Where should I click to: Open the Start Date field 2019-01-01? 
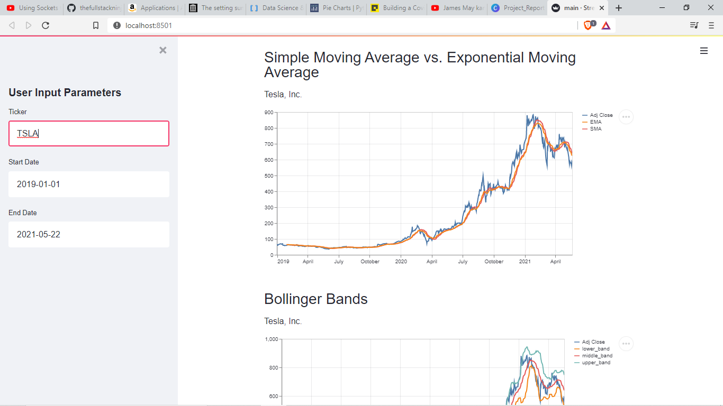click(89, 184)
